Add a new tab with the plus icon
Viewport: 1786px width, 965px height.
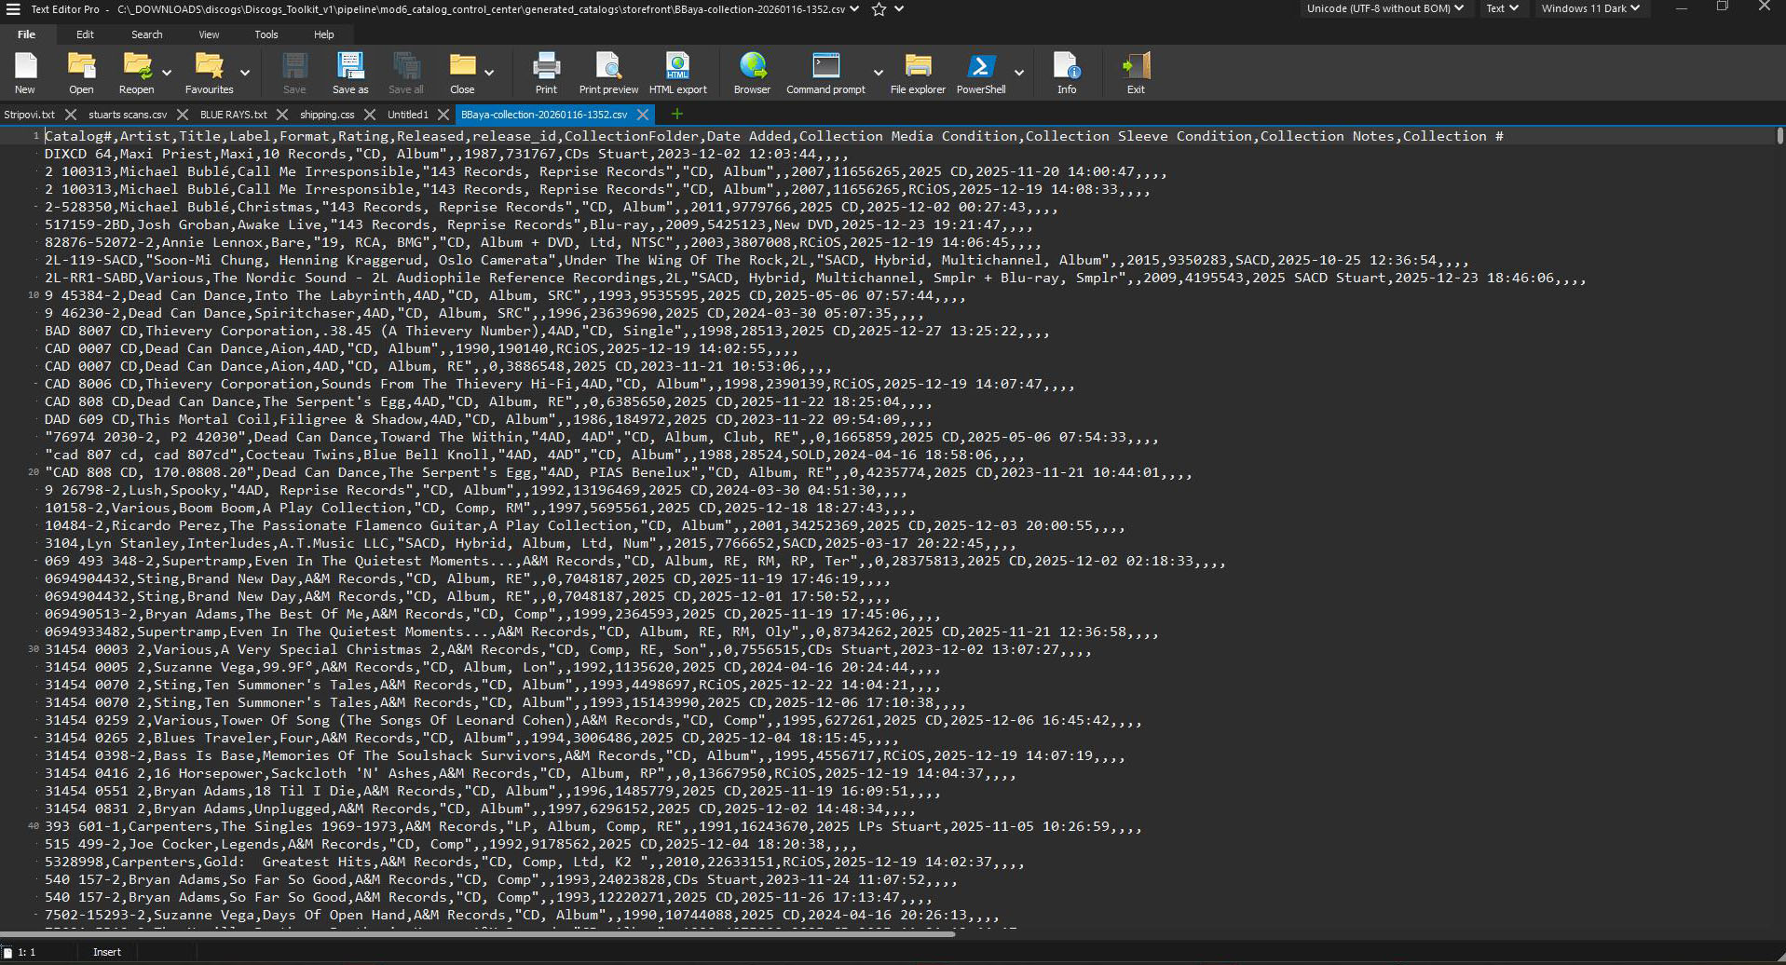click(x=677, y=114)
